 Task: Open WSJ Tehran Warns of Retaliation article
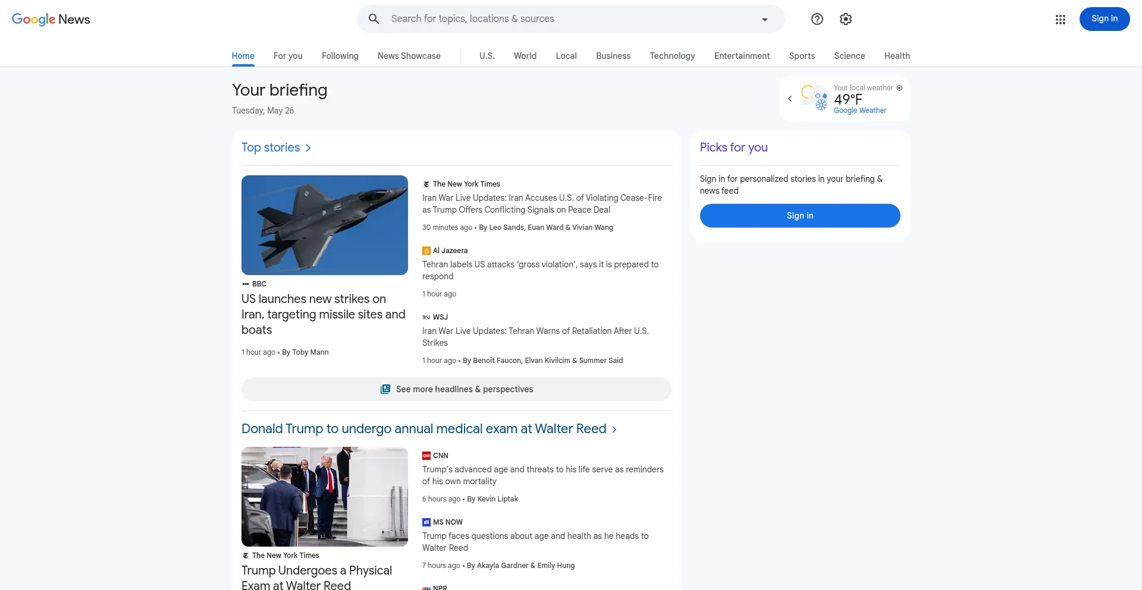coord(535,337)
